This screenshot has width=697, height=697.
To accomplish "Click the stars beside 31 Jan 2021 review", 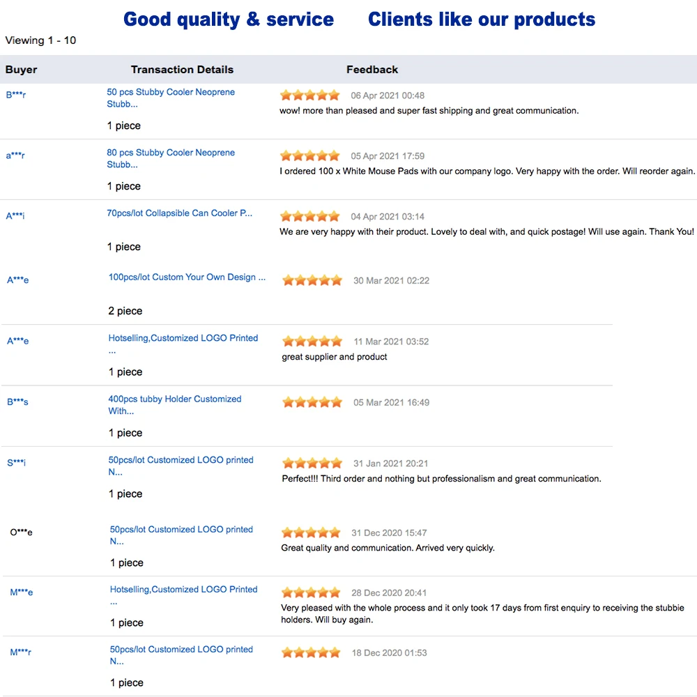I will pyautogui.click(x=312, y=464).
